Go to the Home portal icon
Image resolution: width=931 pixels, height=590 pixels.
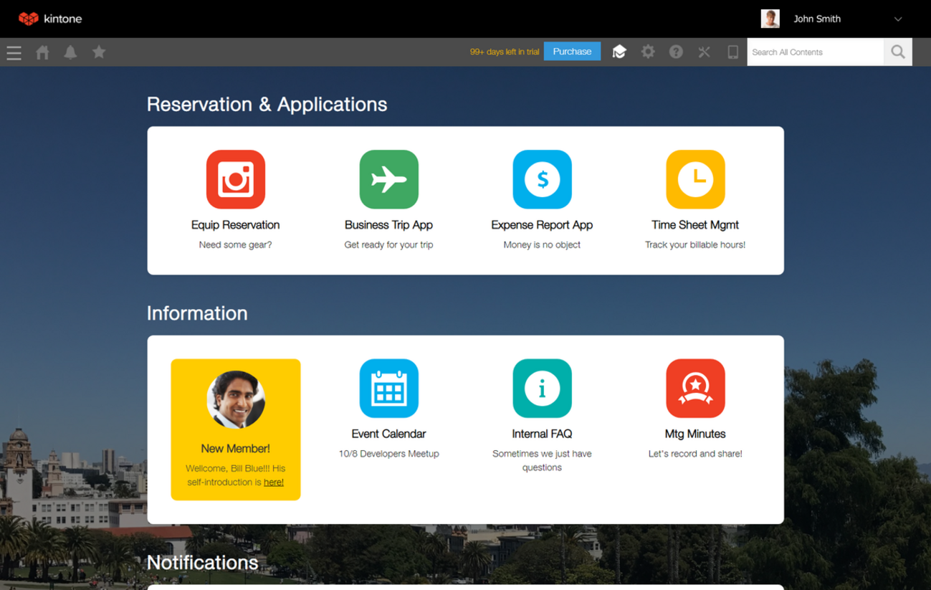tap(43, 52)
